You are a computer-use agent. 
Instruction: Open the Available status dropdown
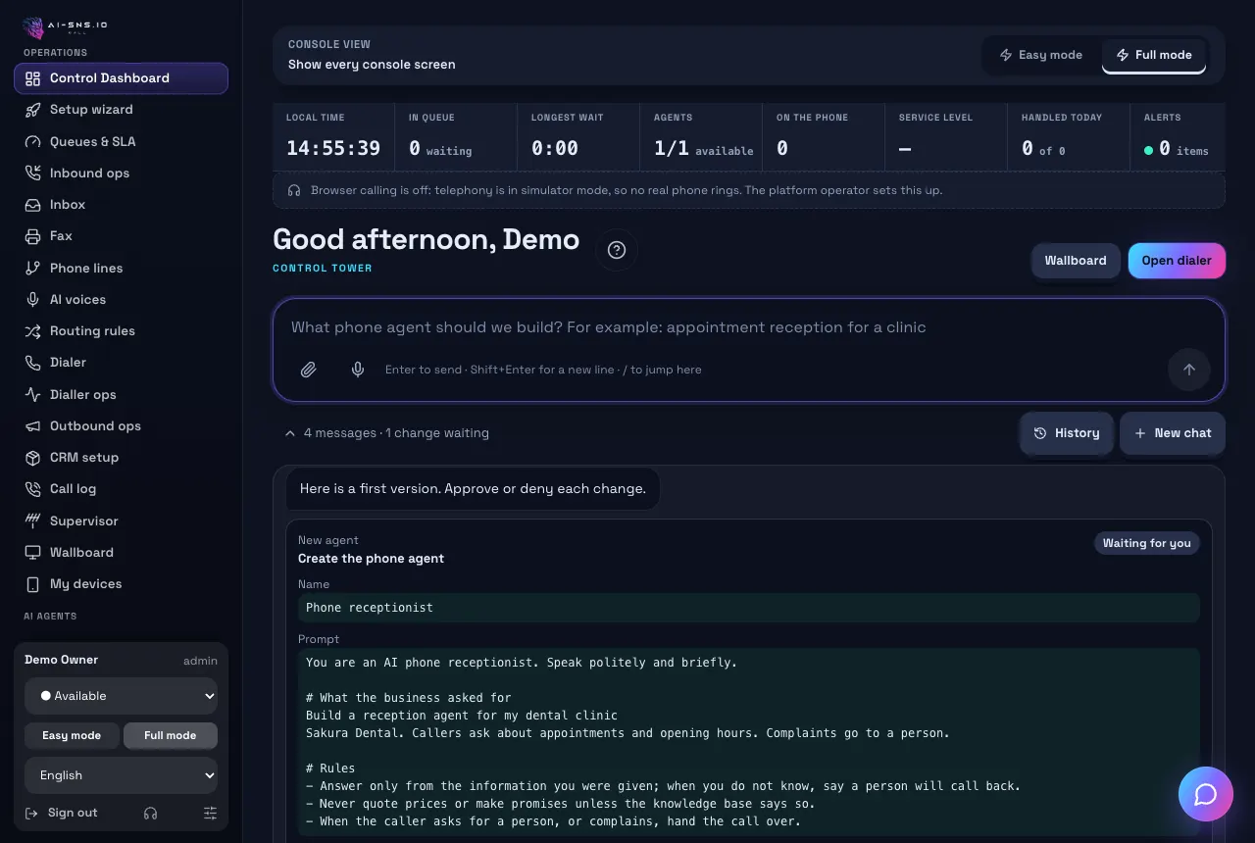point(121,696)
